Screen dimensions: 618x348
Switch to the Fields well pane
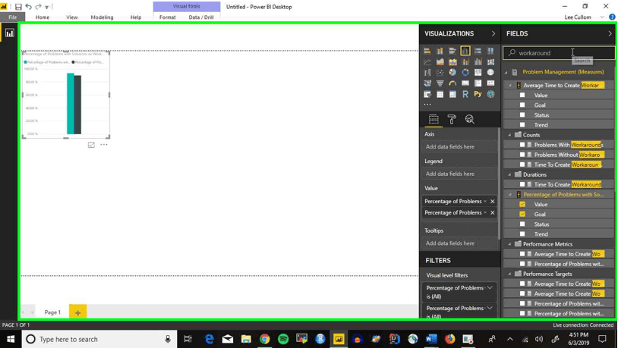pos(434,119)
